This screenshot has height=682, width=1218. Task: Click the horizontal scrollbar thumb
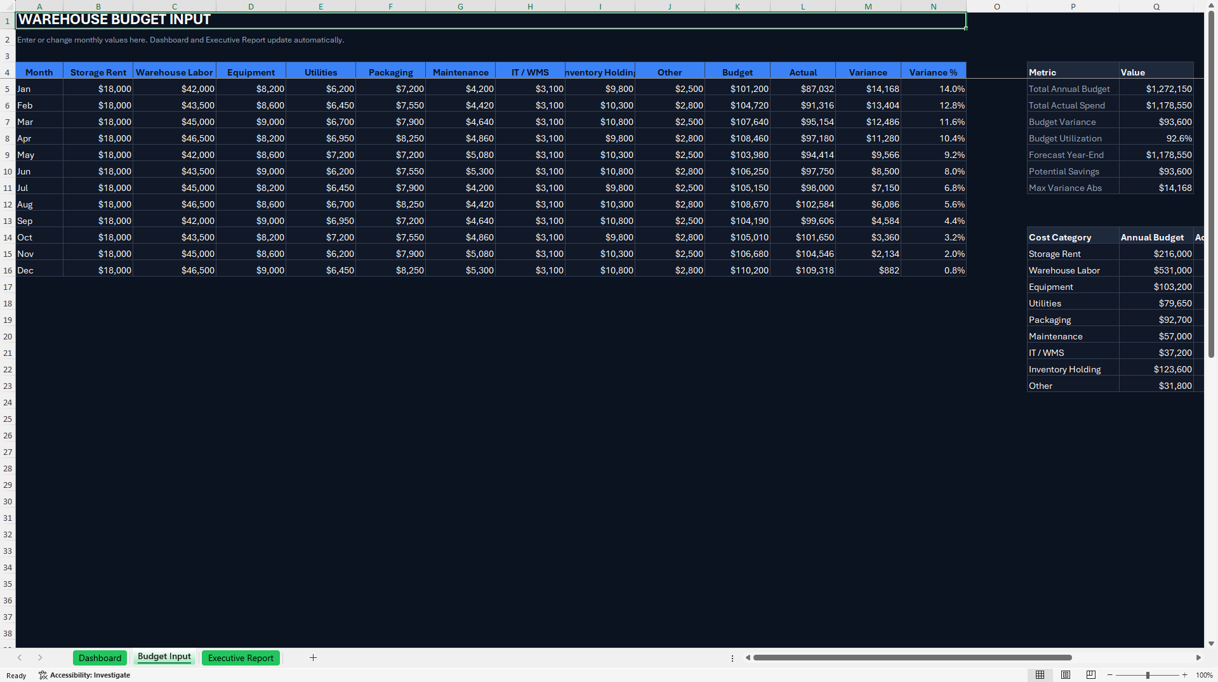click(x=912, y=658)
